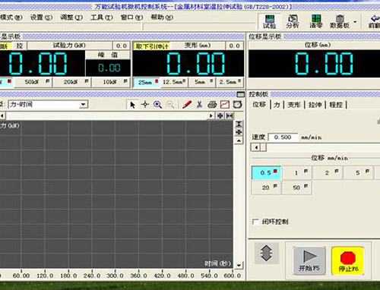This screenshot has width=380, height=290.
Task: Click the speed slider left arrow
Action: coord(256,147)
